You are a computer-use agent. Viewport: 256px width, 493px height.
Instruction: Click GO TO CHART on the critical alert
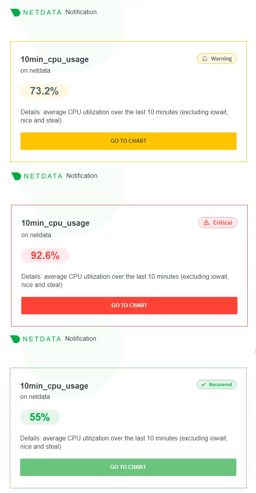(x=129, y=305)
